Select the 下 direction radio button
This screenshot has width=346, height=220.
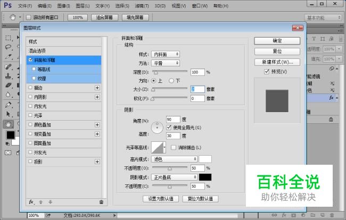[x=171, y=81]
